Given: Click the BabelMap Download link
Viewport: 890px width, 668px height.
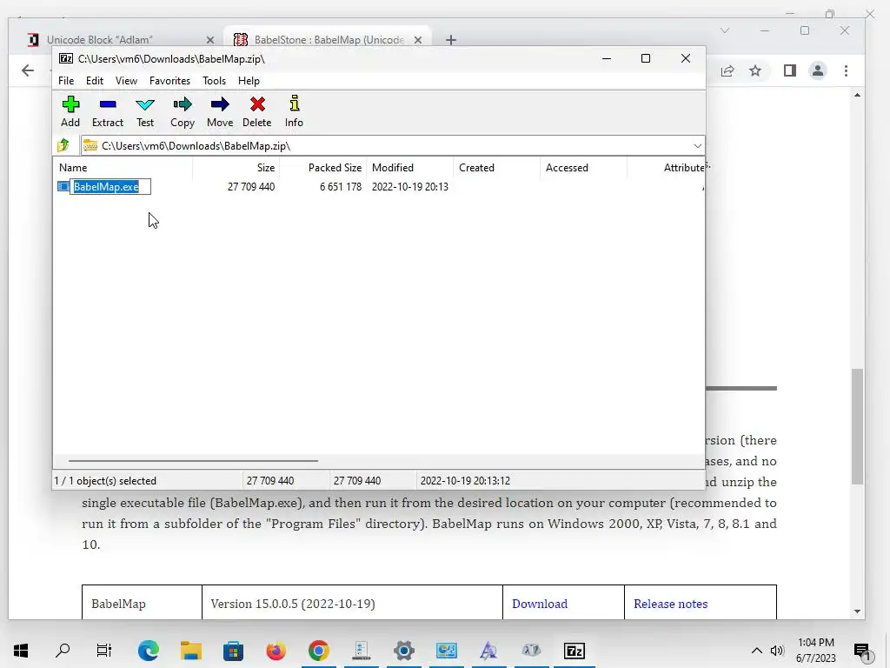Looking at the screenshot, I should pyautogui.click(x=539, y=604).
